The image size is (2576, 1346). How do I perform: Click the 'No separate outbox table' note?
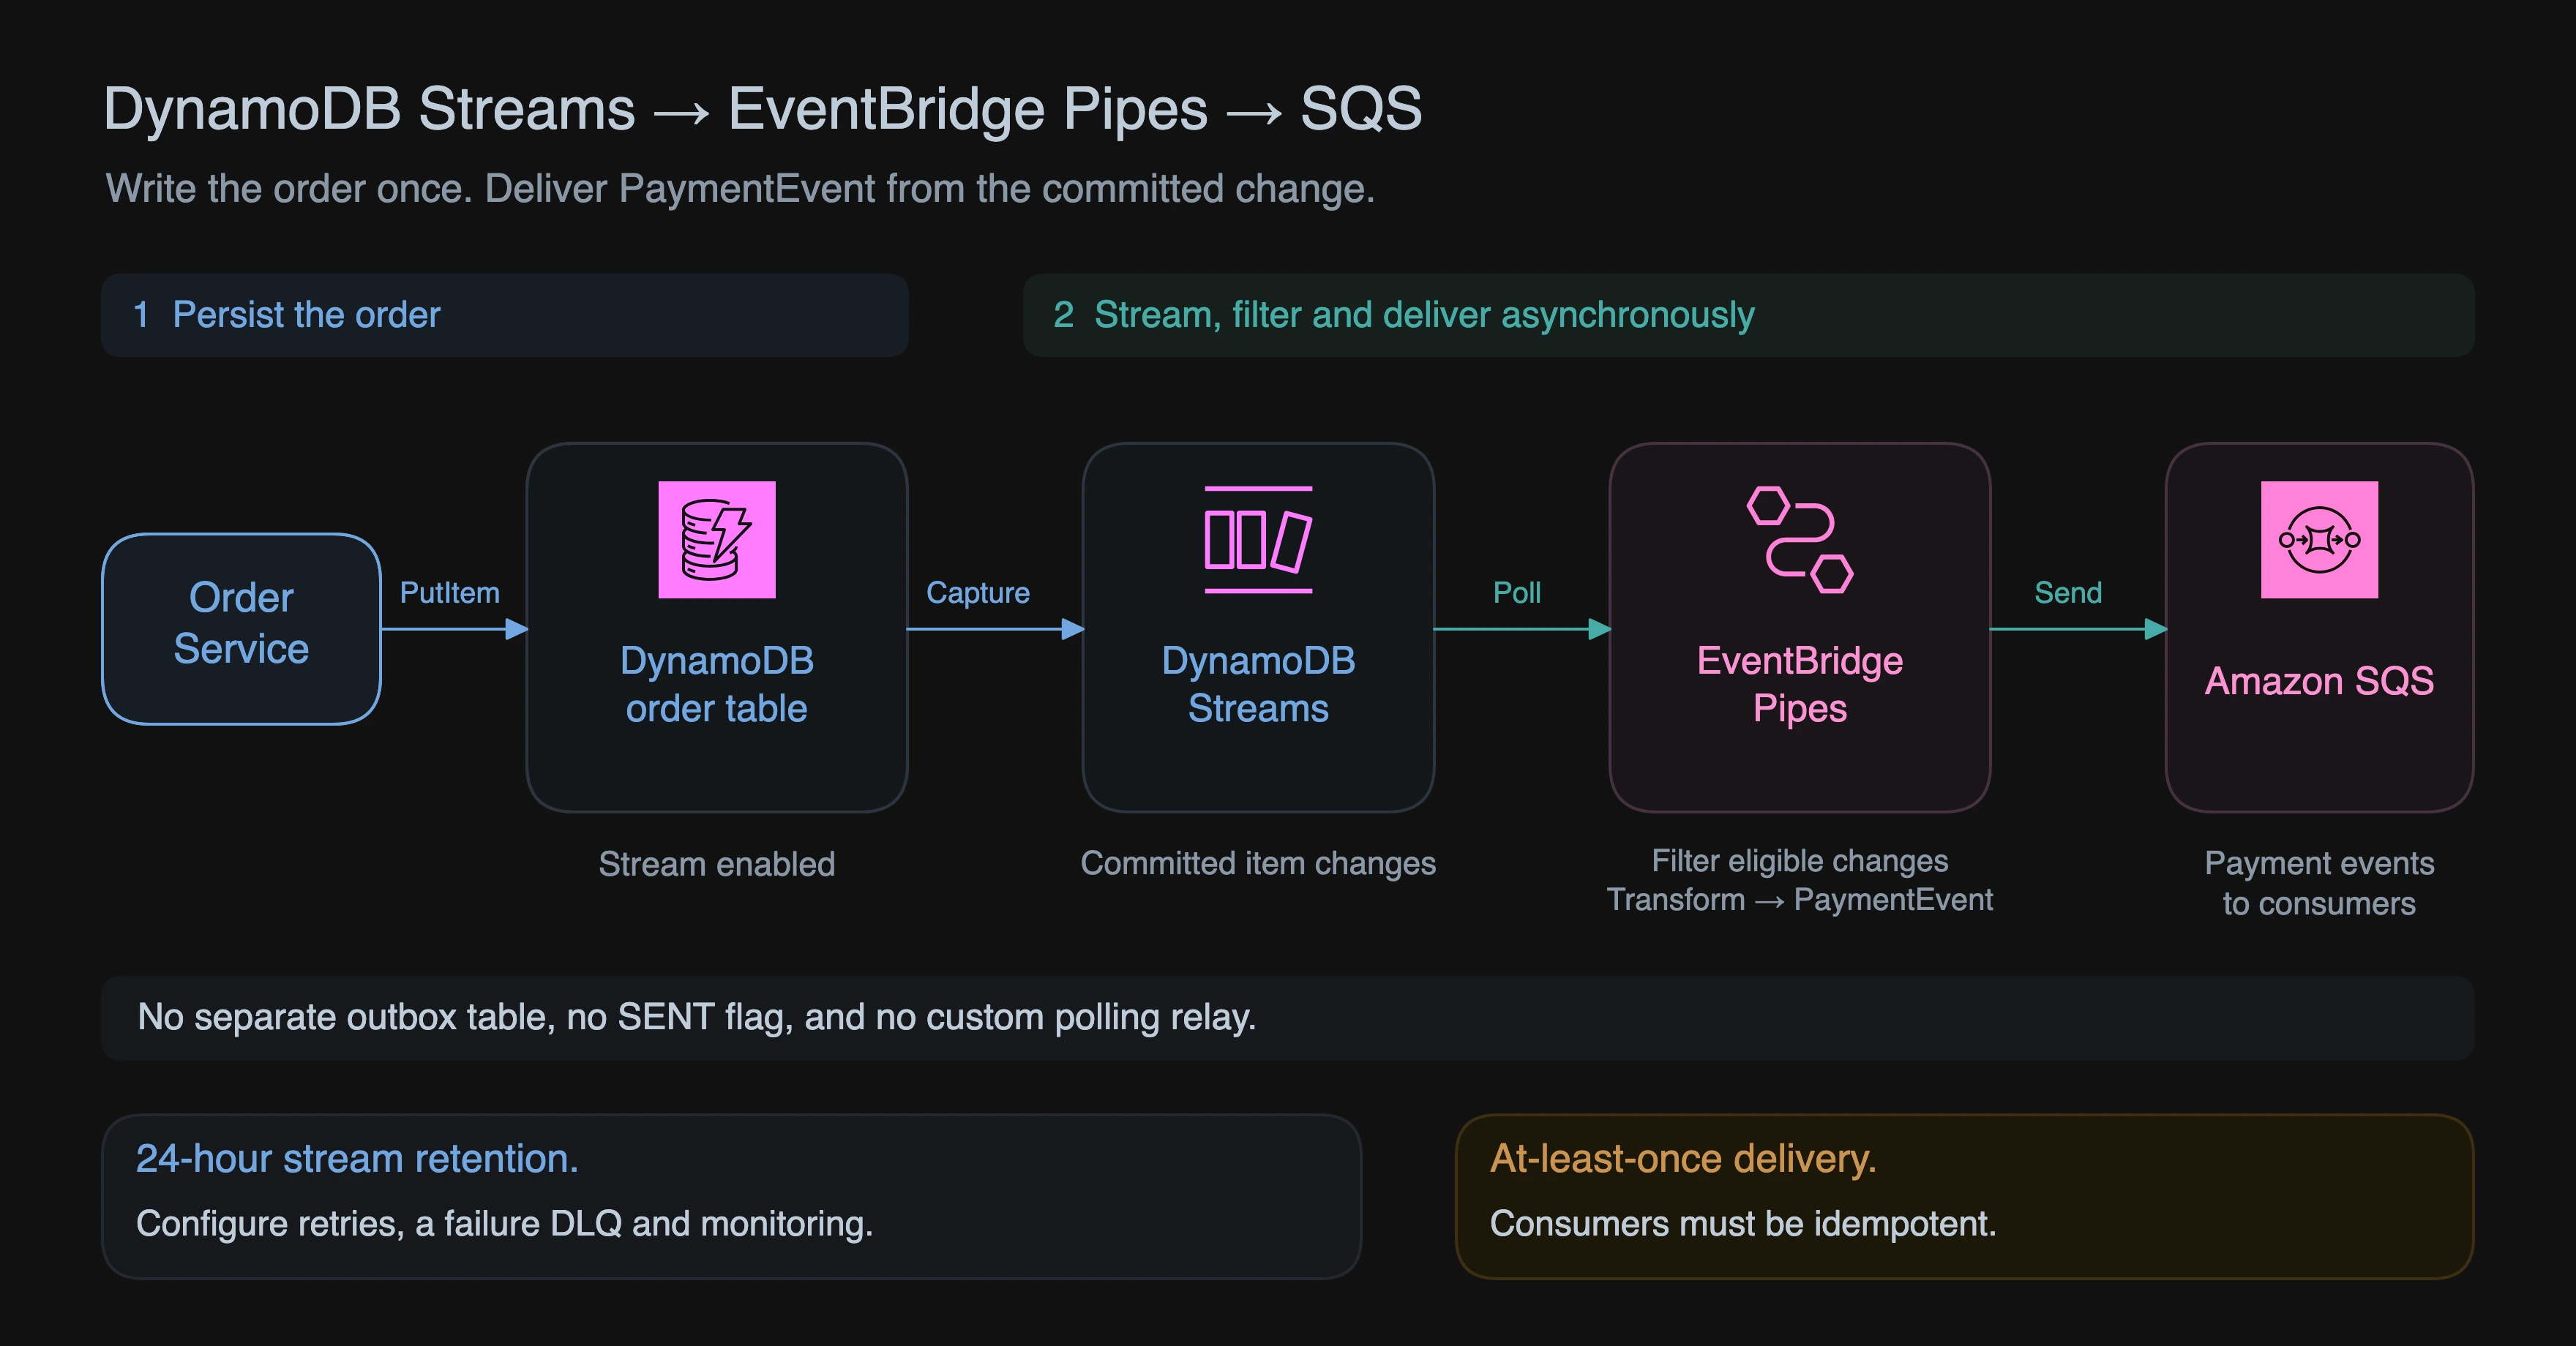click(x=1287, y=1018)
